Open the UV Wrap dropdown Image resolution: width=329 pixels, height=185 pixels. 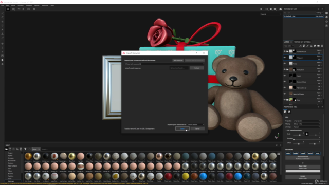[x=306, y=127]
